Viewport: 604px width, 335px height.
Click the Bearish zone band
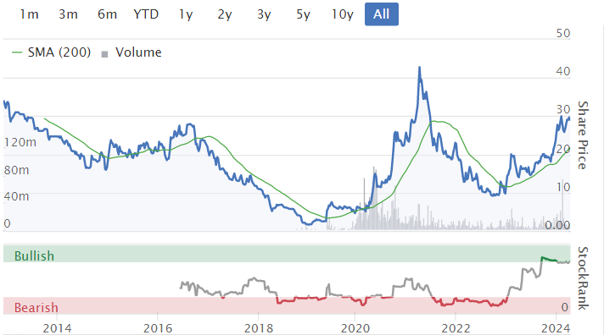coord(287,305)
